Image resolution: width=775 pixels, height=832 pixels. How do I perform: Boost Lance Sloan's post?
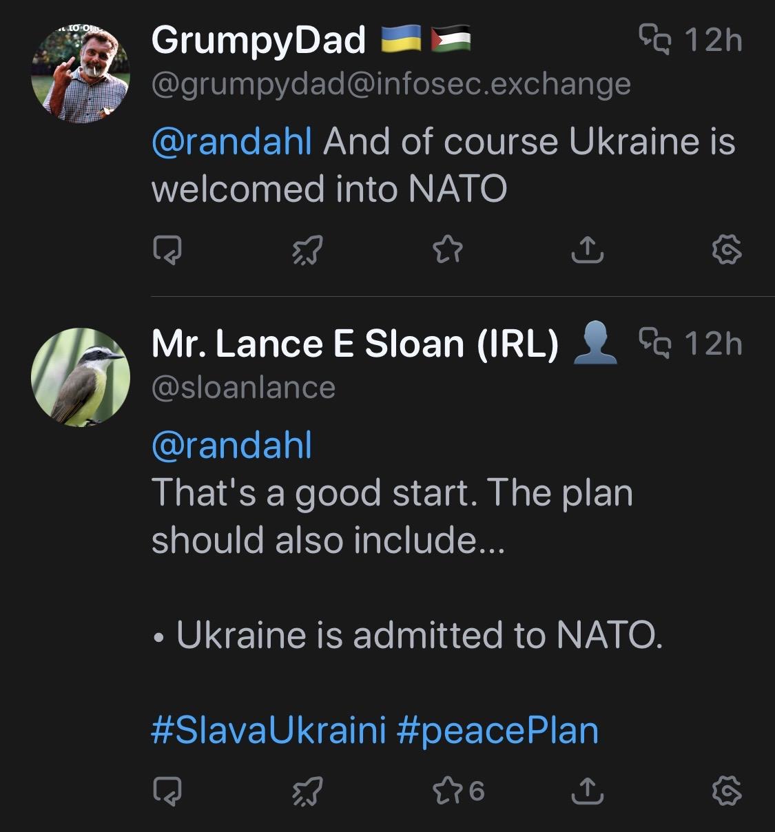(x=307, y=791)
